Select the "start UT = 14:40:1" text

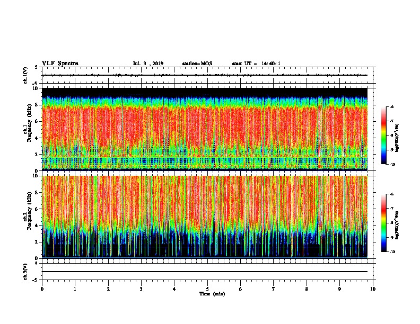pyautogui.click(x=256, y=64)
